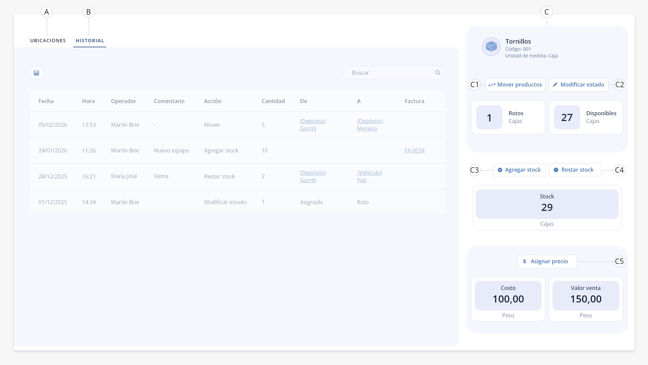Open the (Depósito) Moreno link
This screenshot has width=648, height=365.
coord(370,125)
